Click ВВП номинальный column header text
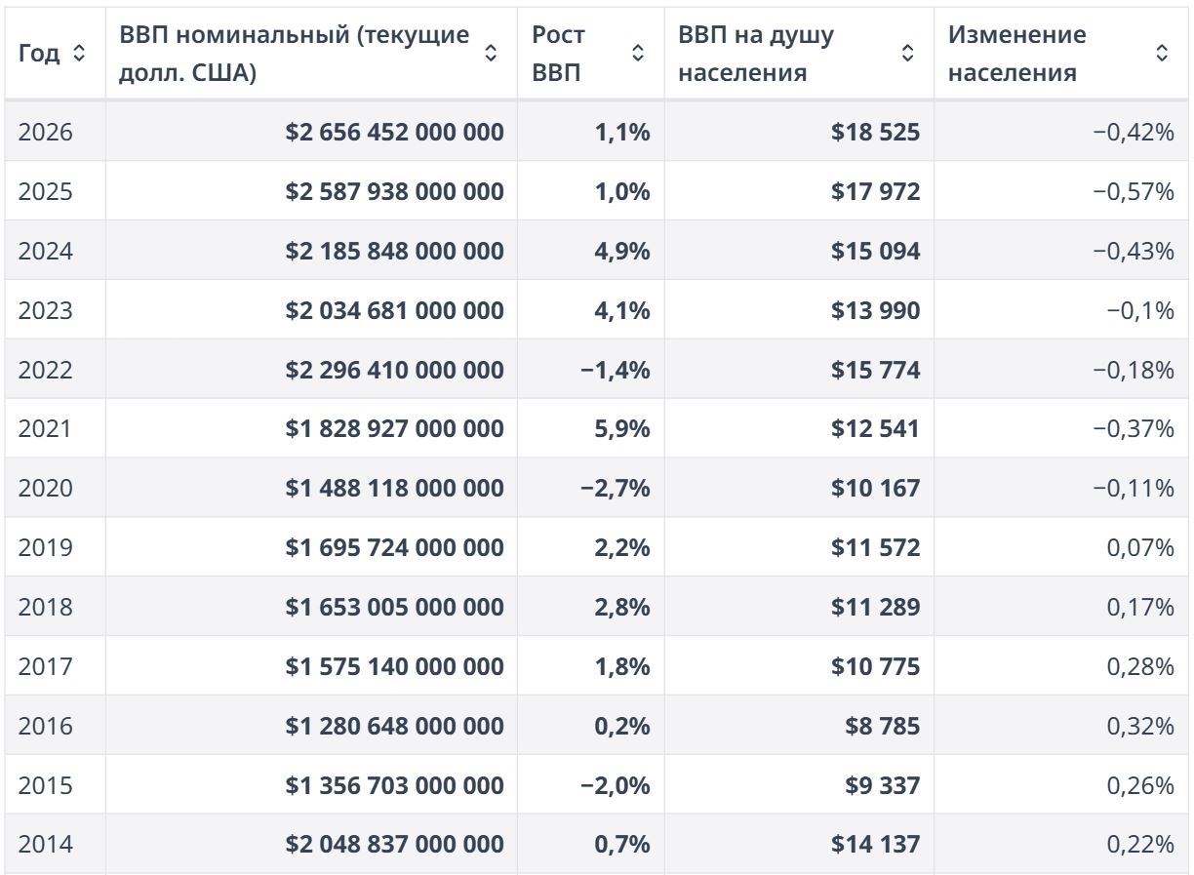 [294, 54]
